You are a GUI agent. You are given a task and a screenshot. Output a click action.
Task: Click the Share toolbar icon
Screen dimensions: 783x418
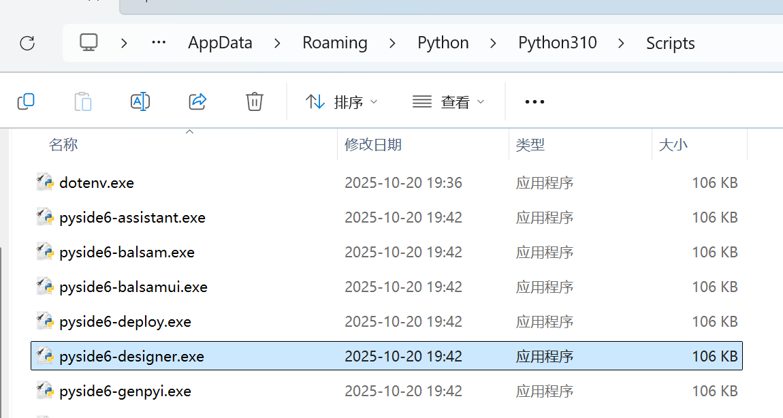coord(197,101)
